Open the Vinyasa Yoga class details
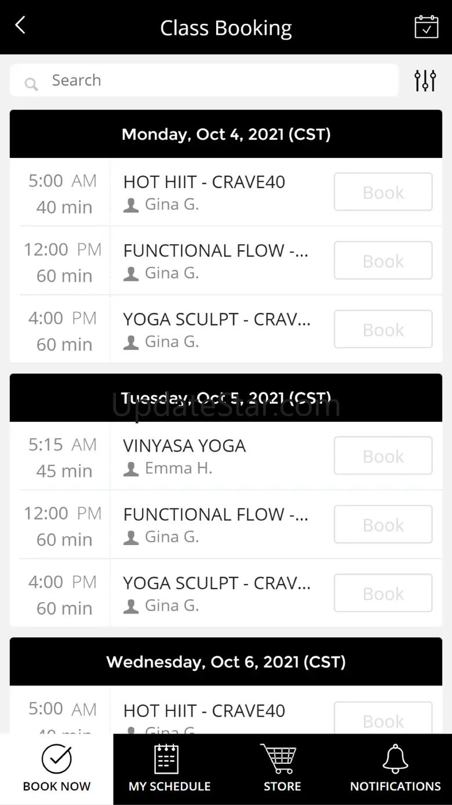The width and height of the screenshot is (452, 805). [184, 446]
